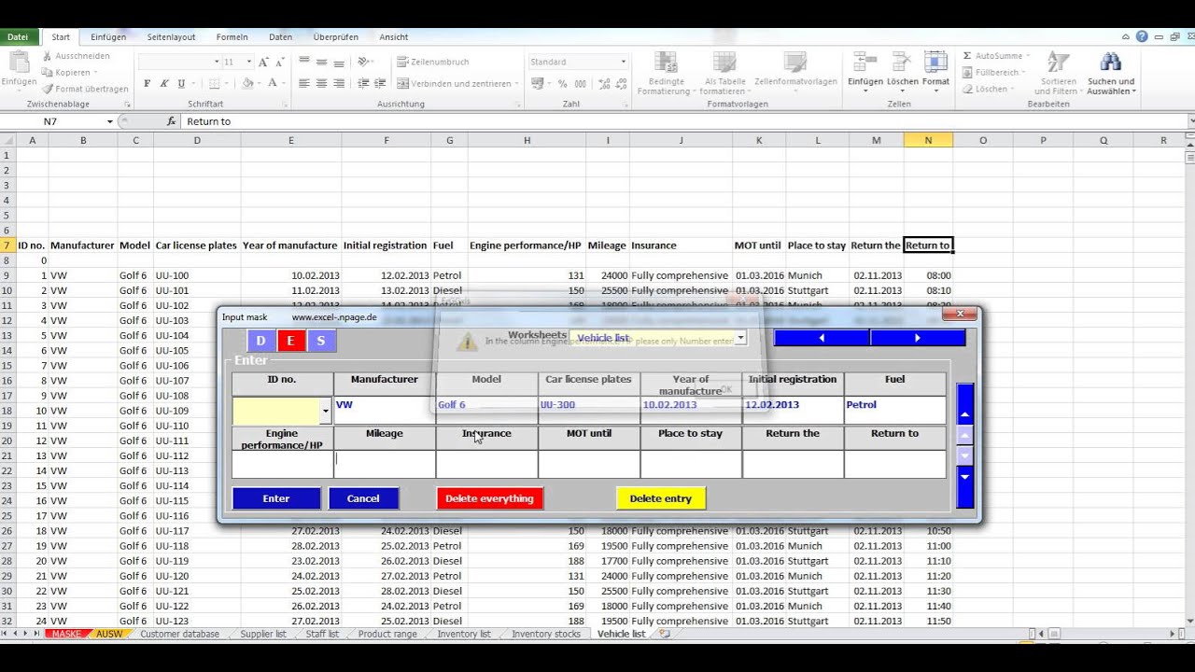1195x672 pixels.
Task: Switch to the Überprüfen tab
Action: click(336, 37)
